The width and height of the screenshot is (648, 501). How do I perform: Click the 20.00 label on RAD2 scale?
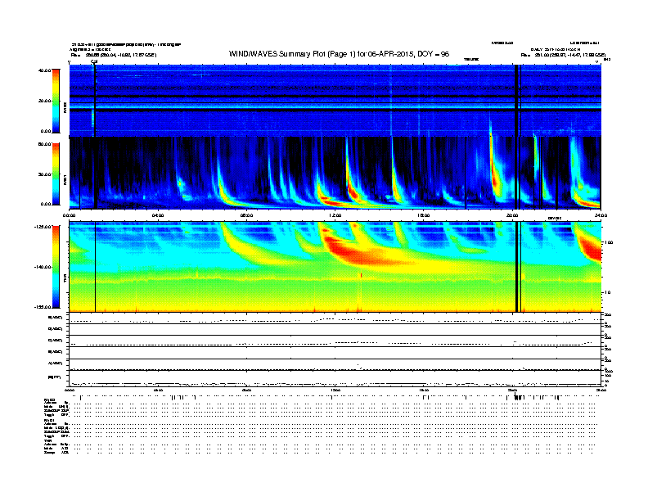coord(44,101)
